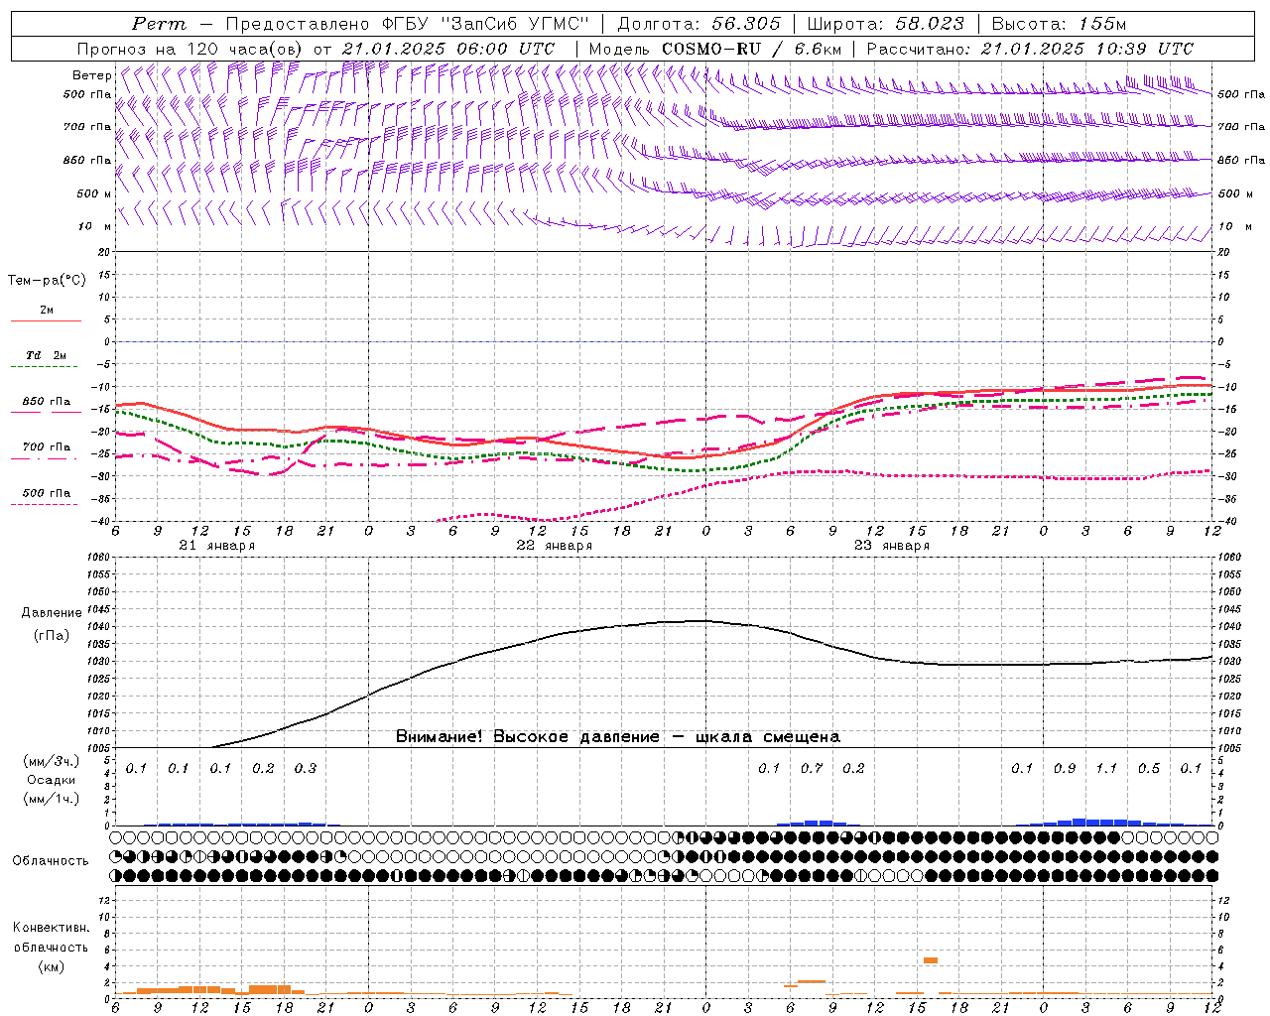
Task: Click the "Модель COSMO-RU / 6.6км" label
Action: 715,49
